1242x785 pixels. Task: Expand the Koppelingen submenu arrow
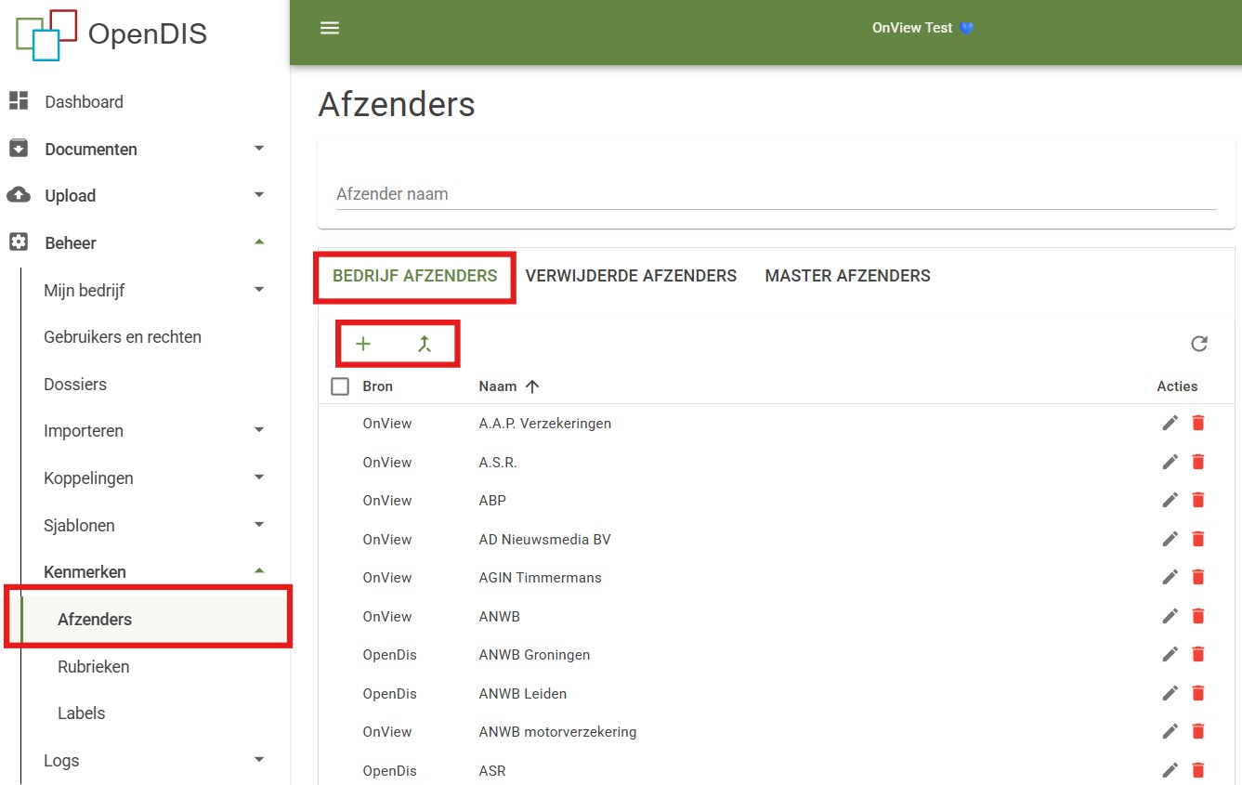click(259, 478)
